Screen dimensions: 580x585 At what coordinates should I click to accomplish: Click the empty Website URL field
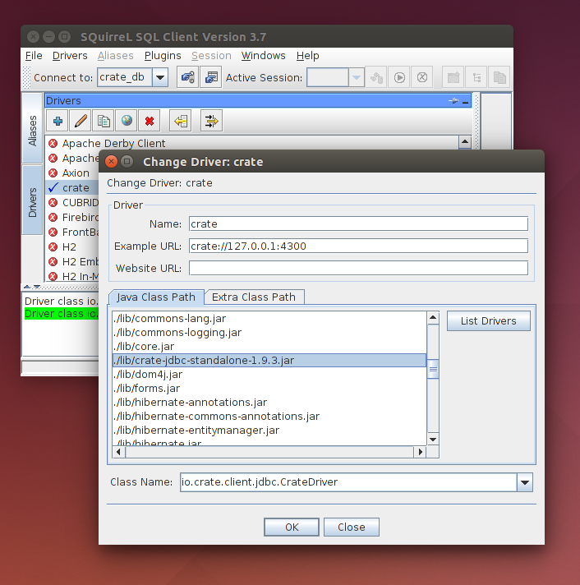pos(358,268)
